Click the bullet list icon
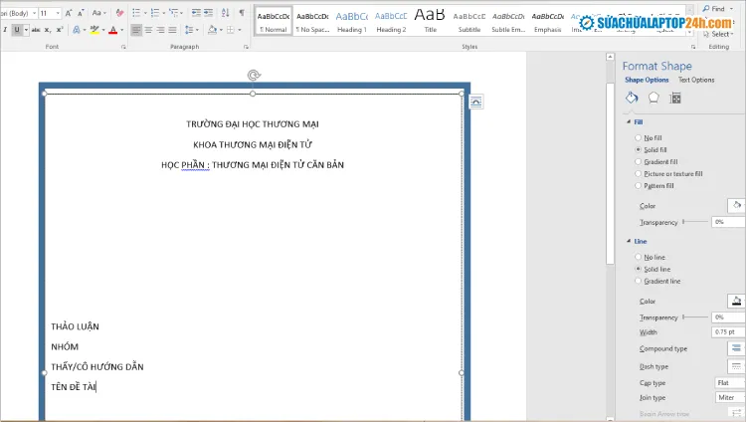Image resolution: width=746 pixels, height=422 pixels. [x=136, y=13]
